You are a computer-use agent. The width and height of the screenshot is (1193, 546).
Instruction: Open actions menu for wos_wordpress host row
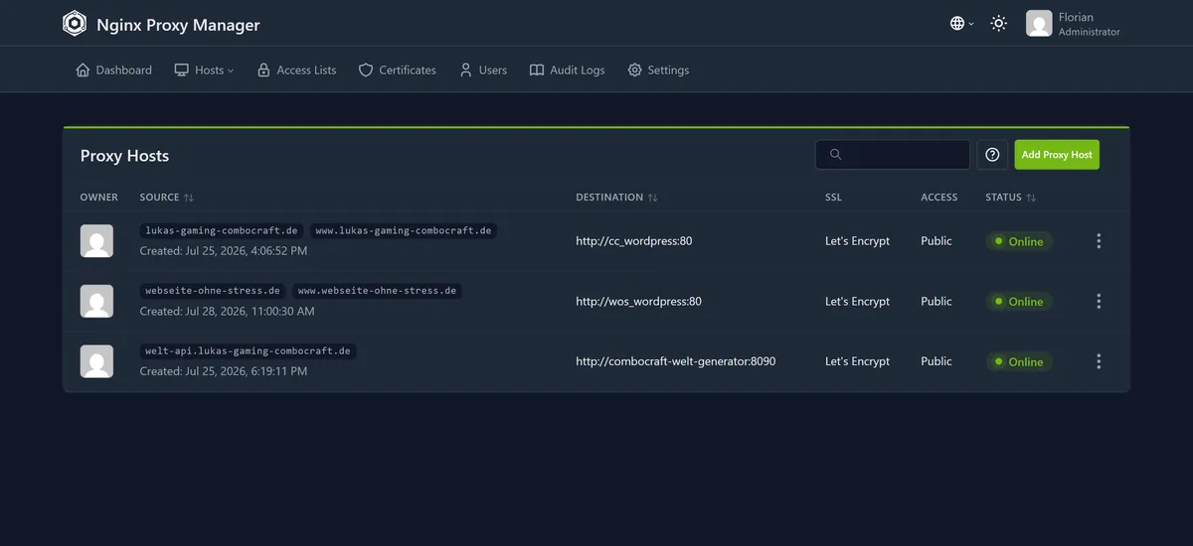[x=1099, y=302]
